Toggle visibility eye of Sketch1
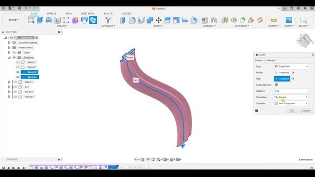Image resolution: width=315 pixels, height=177 pixels. click(18, 62)
